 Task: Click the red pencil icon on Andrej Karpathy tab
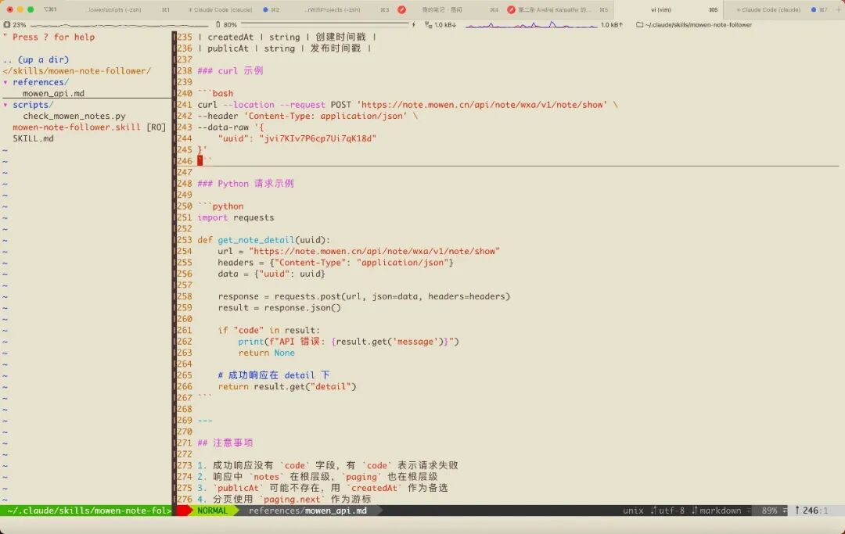[511, 9]
